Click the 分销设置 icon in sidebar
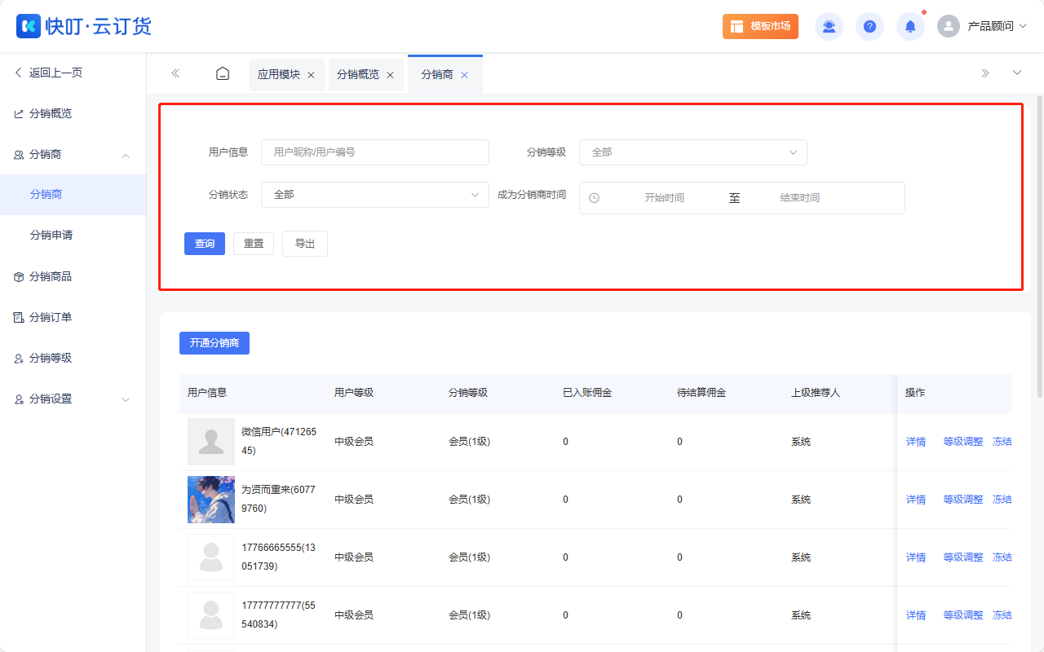 (x=19, y=399)
